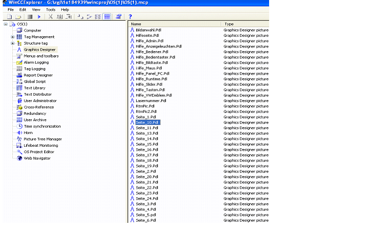The width and height of the screenshot is (376, 234).
Task: Click the Open project folder icon
Action: pyautogui.click(x=17, y=17)
